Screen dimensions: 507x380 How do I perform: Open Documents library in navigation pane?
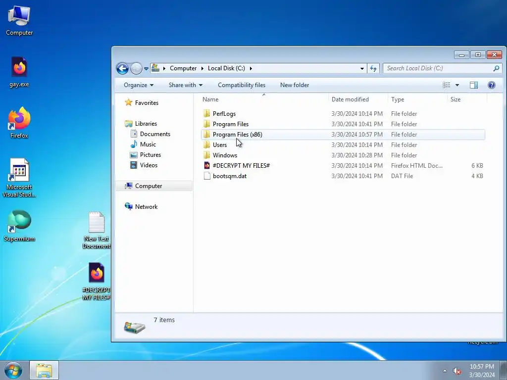tap(151, 134)
